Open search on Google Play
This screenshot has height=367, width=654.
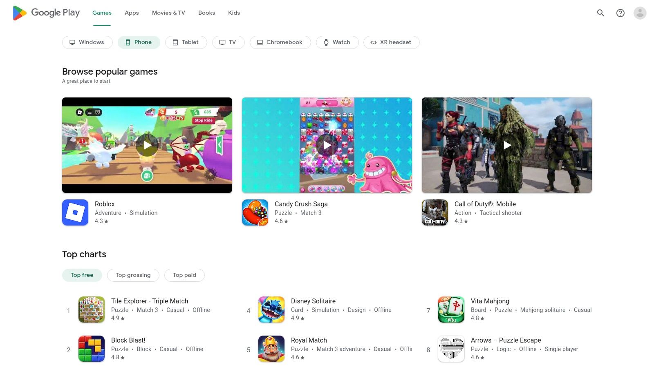pos(600,13)
